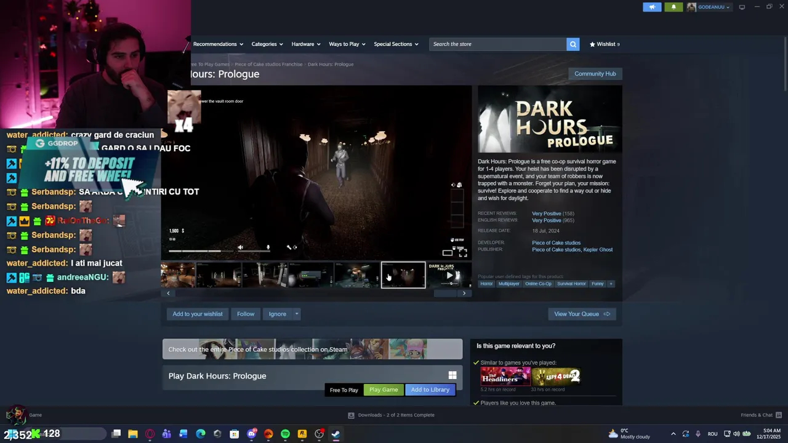Image resolution: width=788 pixels, height=443 pixels.
Task: Open developer Piece of Cake studios link
Action: (x=556, y=243)
